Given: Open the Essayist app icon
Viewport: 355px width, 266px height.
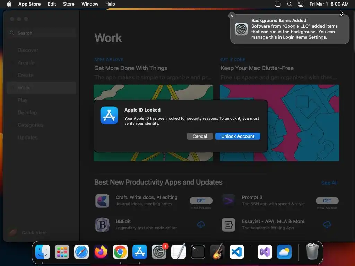Looking at the screenshot, I should [228, 225].
